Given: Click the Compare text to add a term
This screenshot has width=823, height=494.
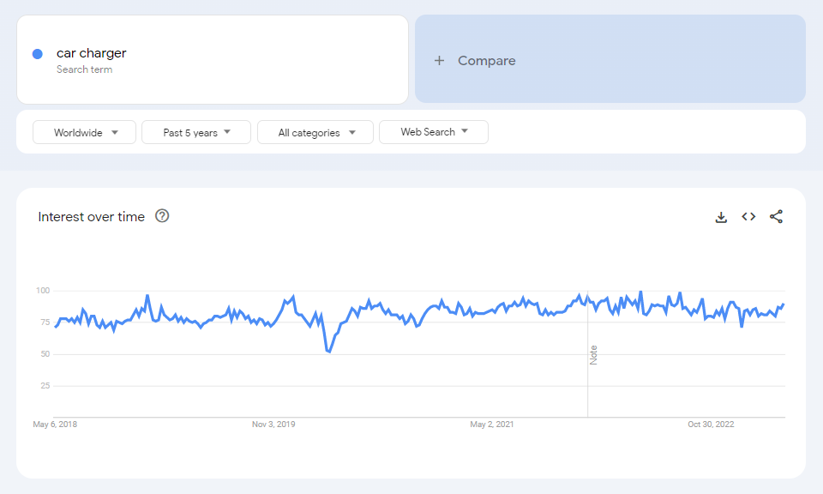Looking at the screenshot, I should (486, 61).
